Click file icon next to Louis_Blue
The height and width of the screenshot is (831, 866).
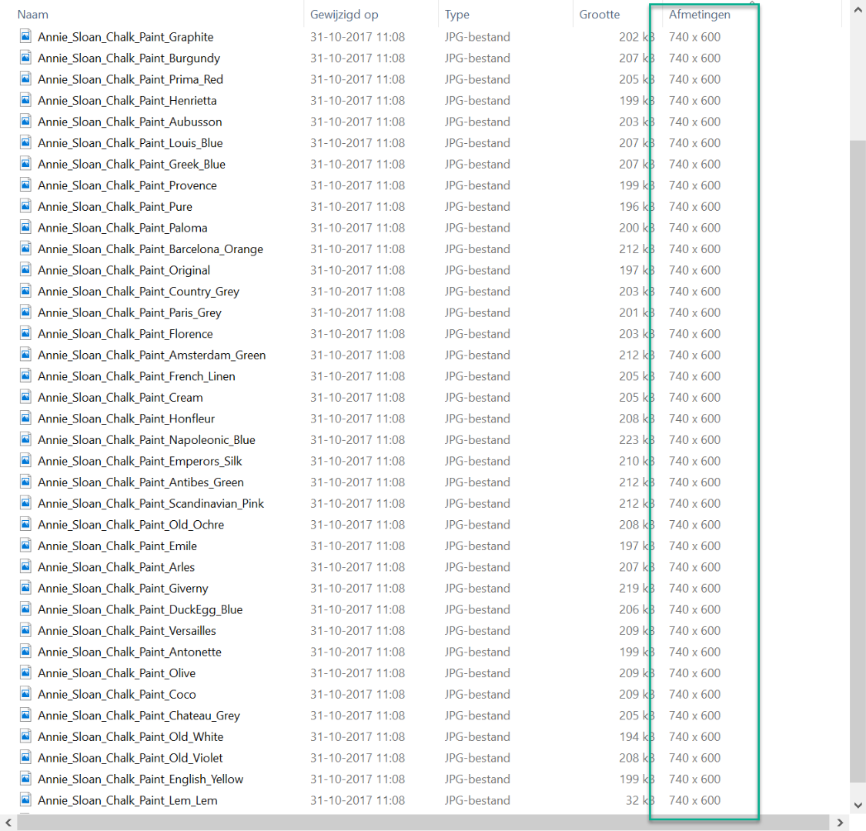click(x=25, y=142)
